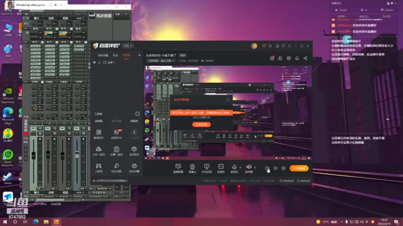403x226 pixels.
Task: Open the PK tool with red badge
Action: coord(116,134)
